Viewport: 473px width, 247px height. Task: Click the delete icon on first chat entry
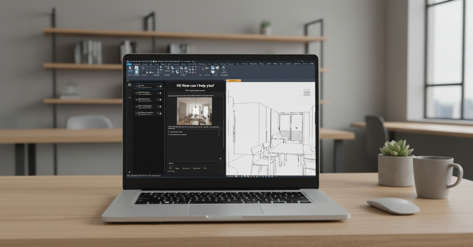[161, 86]
